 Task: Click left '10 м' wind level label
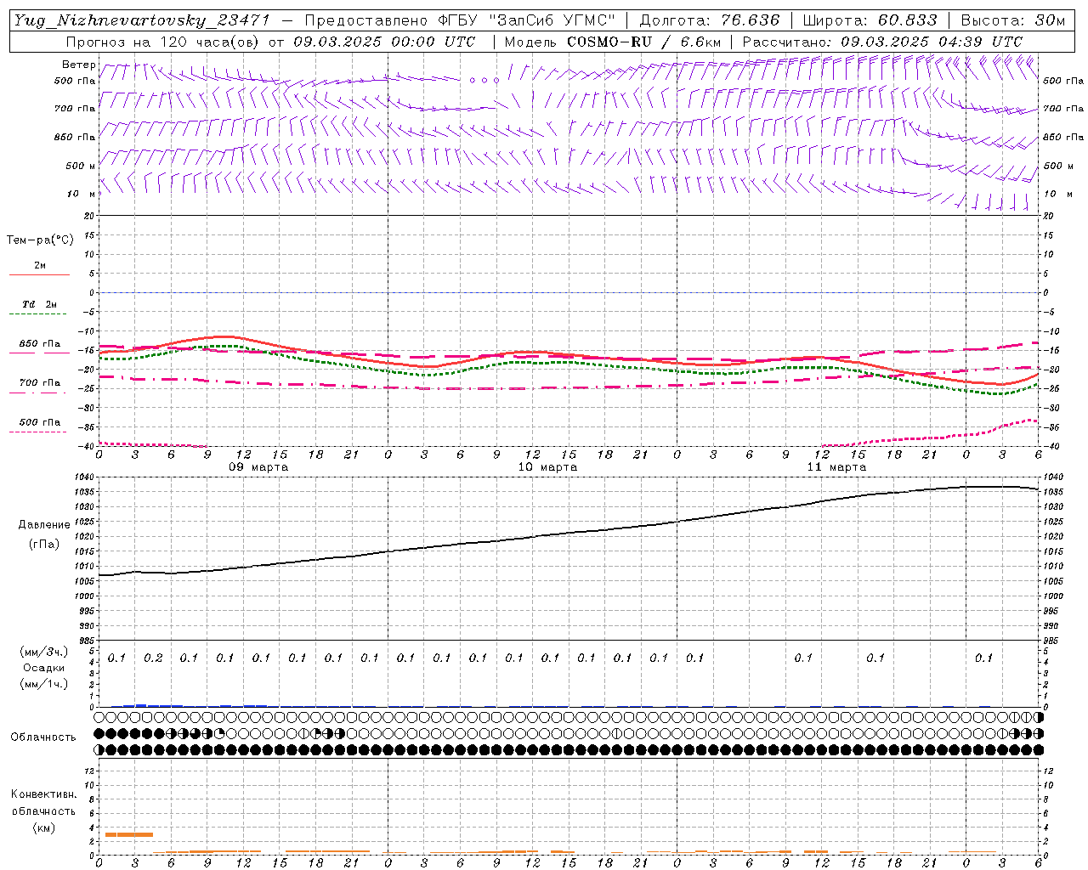pyautogui.click(x=80, y=194)
